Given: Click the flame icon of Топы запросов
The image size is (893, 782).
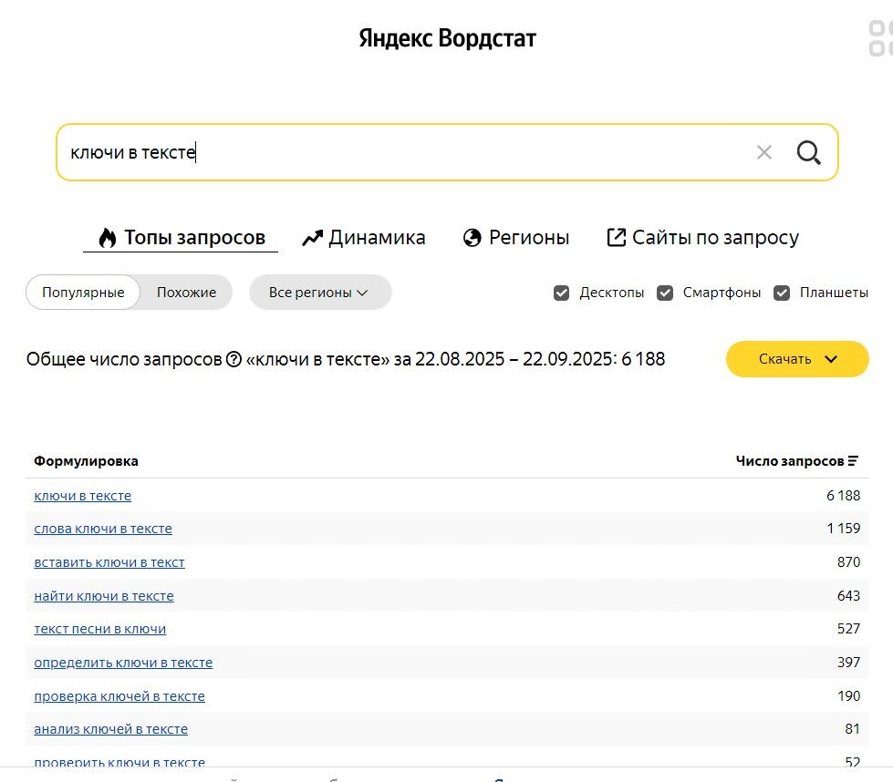Looking at the screenshot, I should point(107,237).
